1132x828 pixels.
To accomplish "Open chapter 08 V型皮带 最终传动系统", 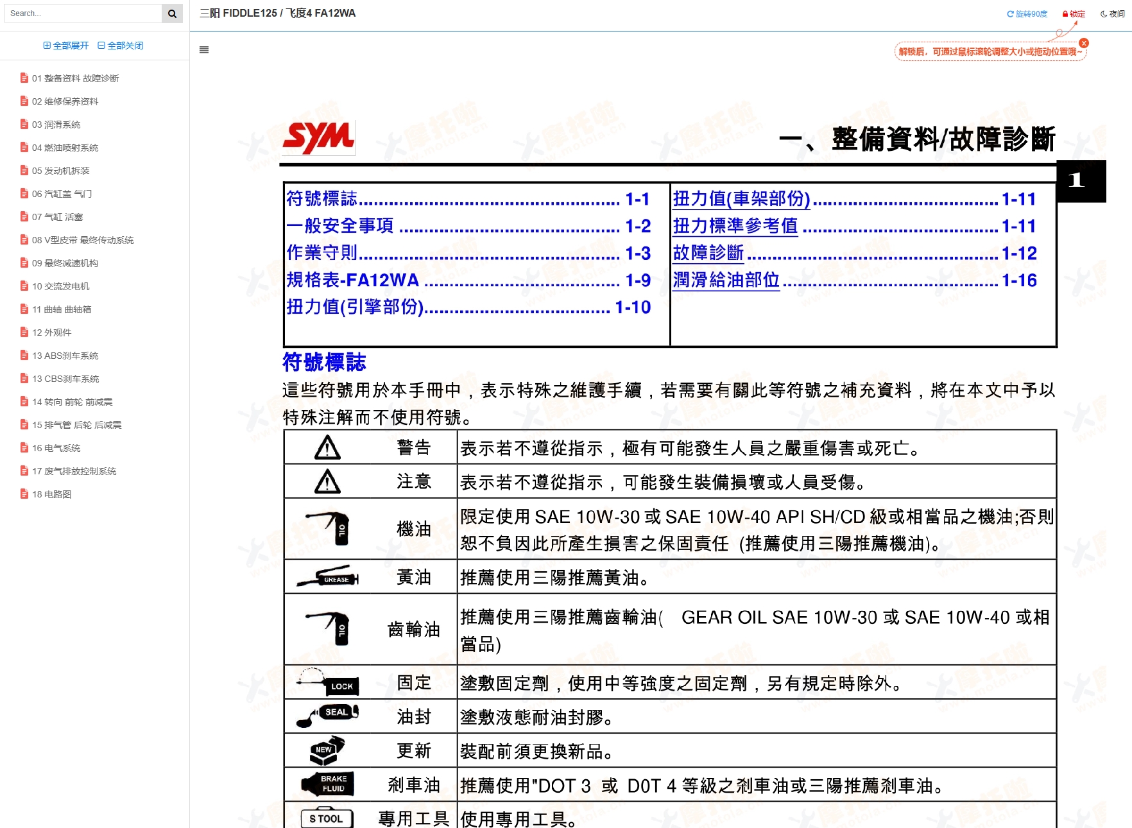I will [77, 240].
